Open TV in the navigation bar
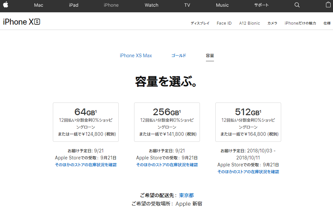333x209 pixels. click(187, 5)
